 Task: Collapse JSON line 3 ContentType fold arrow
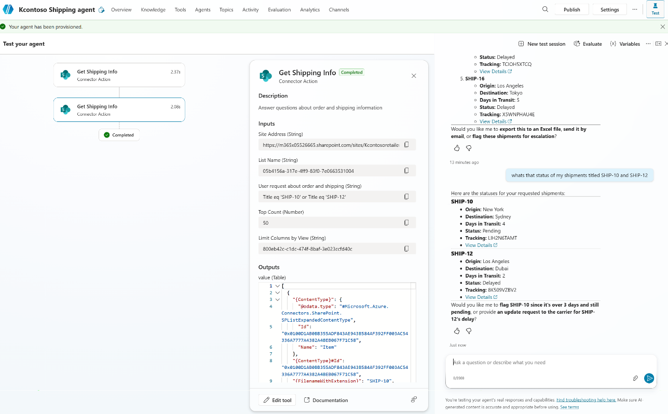[278, 299]
